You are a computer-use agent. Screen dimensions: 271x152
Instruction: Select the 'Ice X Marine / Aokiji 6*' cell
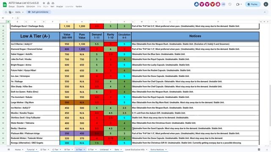[35, 44]
